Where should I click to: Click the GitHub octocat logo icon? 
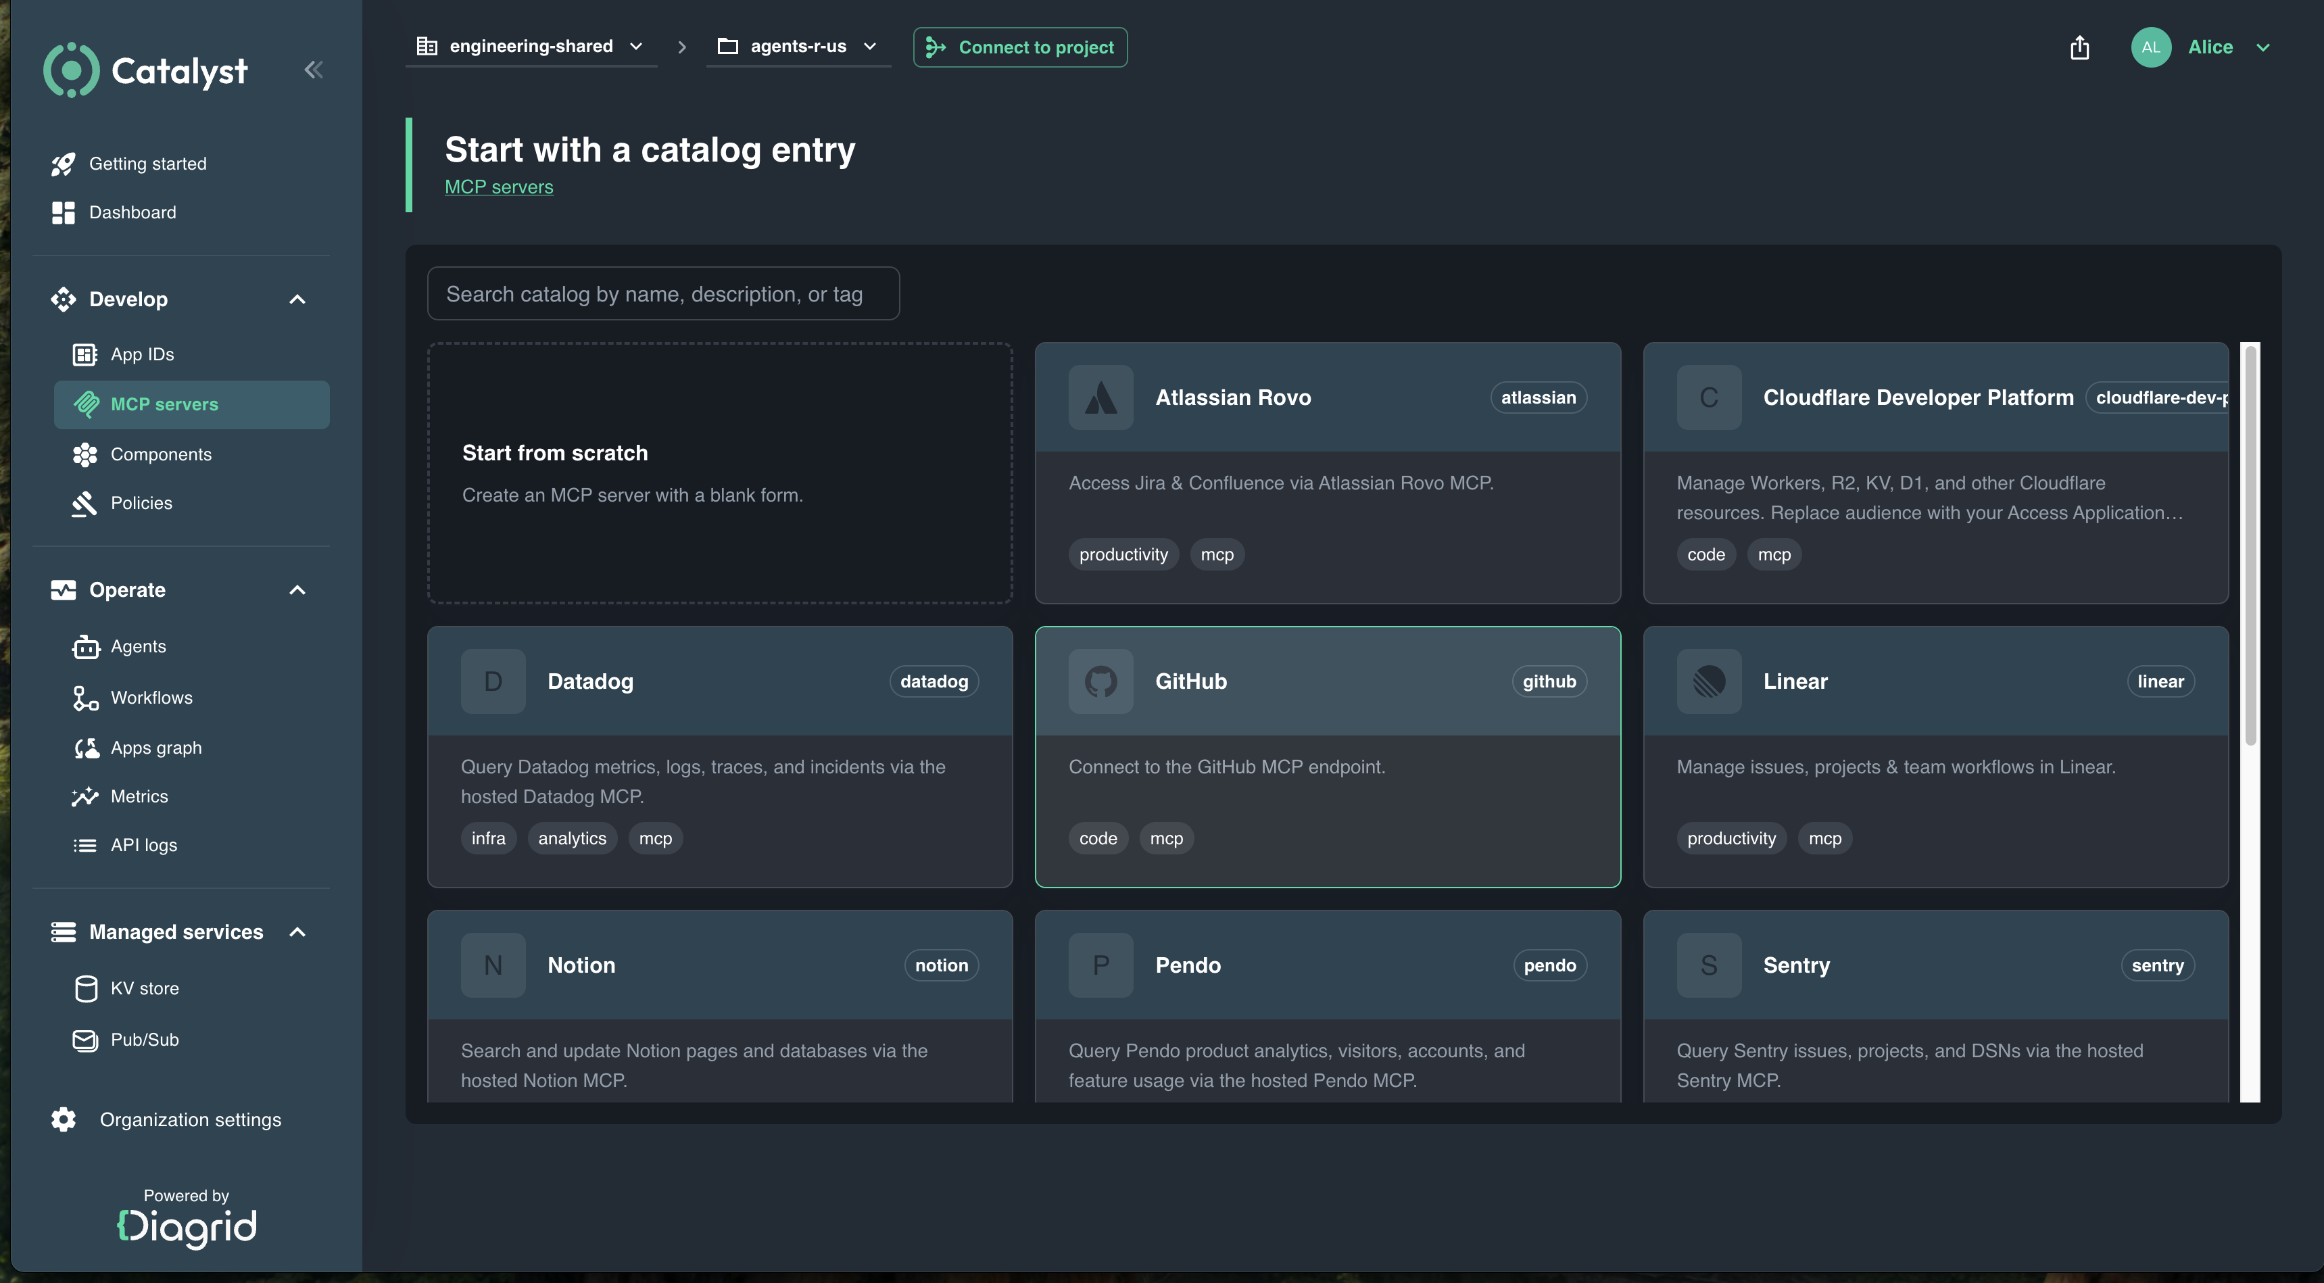coord(1100,681)
